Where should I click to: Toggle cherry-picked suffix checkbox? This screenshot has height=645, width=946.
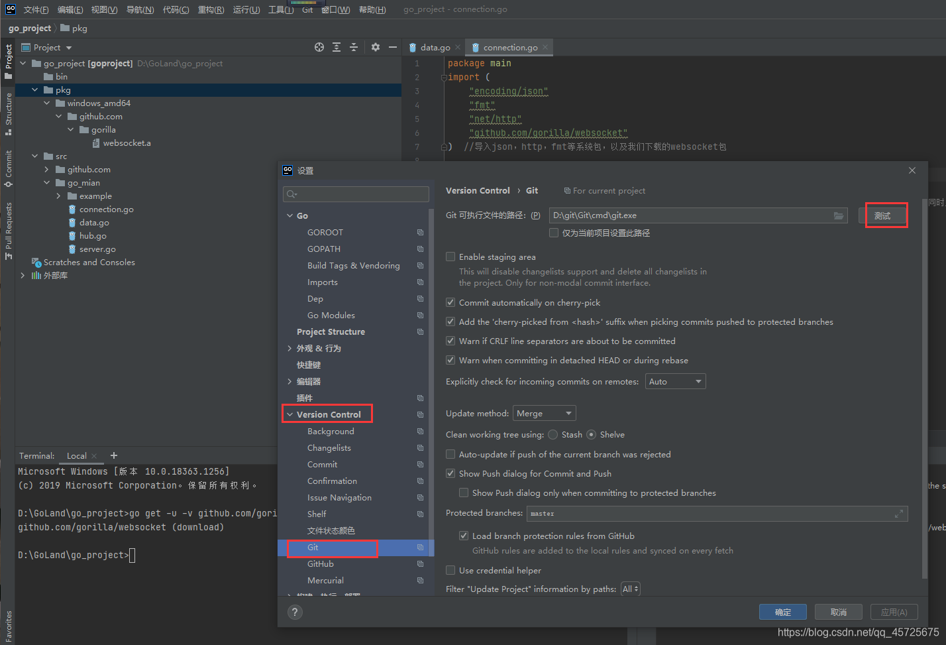pyautogui.click(x=450, y=322)
